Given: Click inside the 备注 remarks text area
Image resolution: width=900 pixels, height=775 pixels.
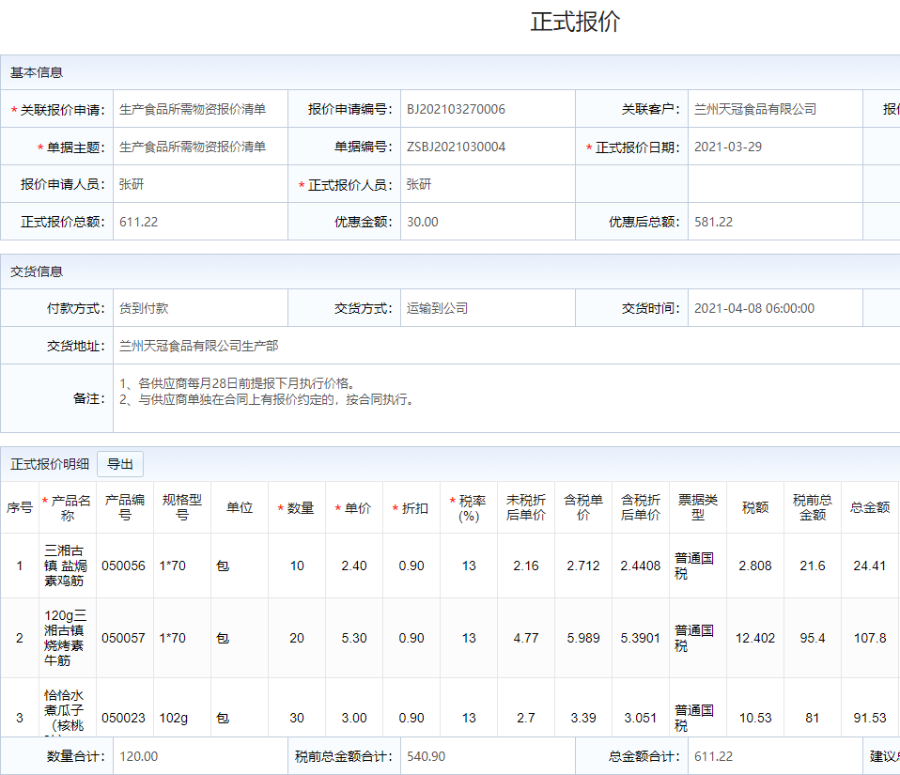Looking at the screenshot, I should 470,398.
